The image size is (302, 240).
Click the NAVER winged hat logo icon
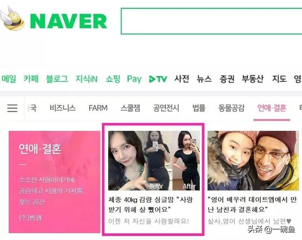[12, 18]
